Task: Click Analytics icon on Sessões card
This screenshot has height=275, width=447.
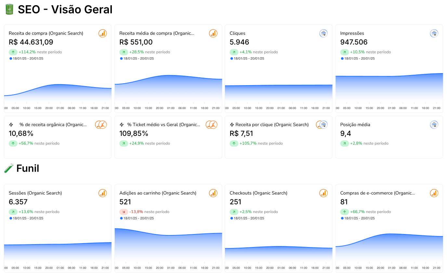Action: pos(103,193)
